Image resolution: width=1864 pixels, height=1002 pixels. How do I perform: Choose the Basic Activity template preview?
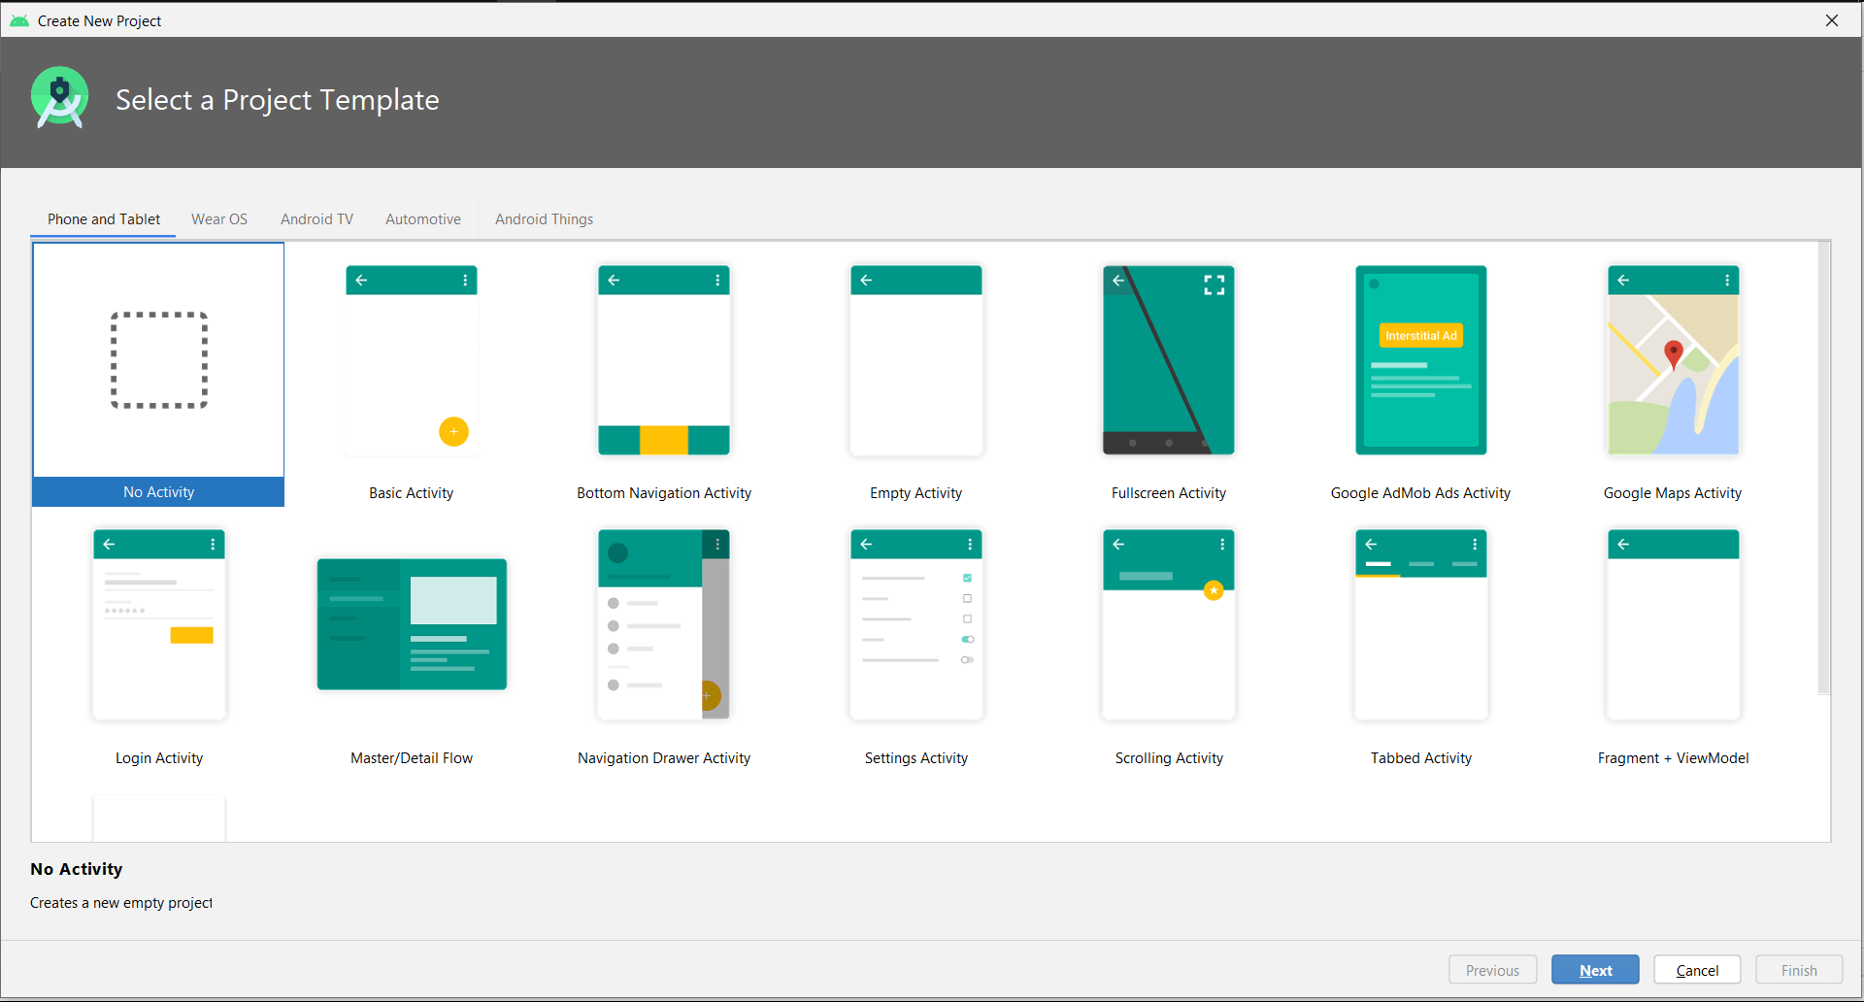point(412,360)
